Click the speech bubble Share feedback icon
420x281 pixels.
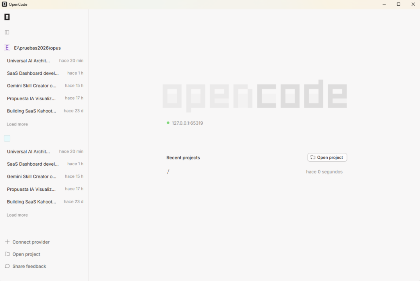tap(7, 266)
